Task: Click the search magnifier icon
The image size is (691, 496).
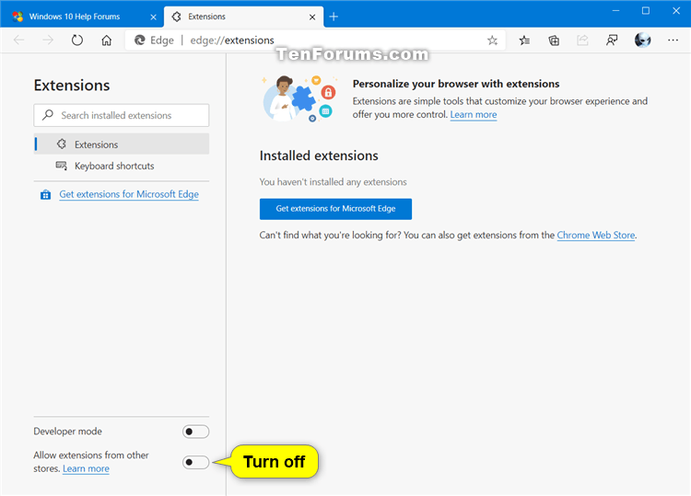Action: (x=48, y=115)
